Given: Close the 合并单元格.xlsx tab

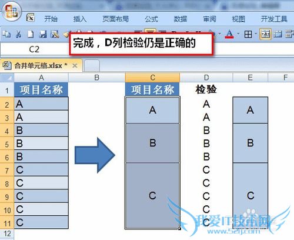Looking at the screenshot, I should (x=75, y=66).
